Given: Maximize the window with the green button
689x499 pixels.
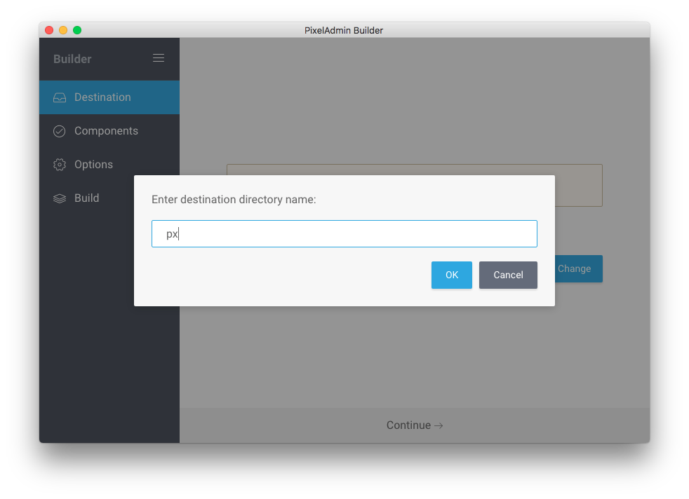Looking at the screenshot, I should click(77, 30).
